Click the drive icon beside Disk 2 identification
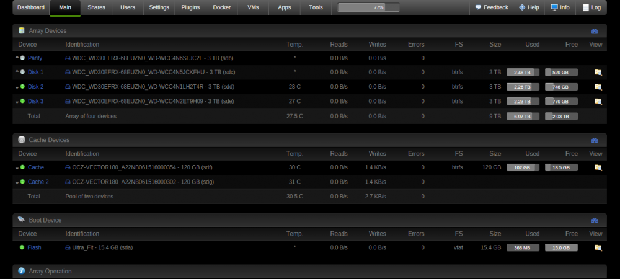The image size is (620, 279). click(x=68, y=87)
